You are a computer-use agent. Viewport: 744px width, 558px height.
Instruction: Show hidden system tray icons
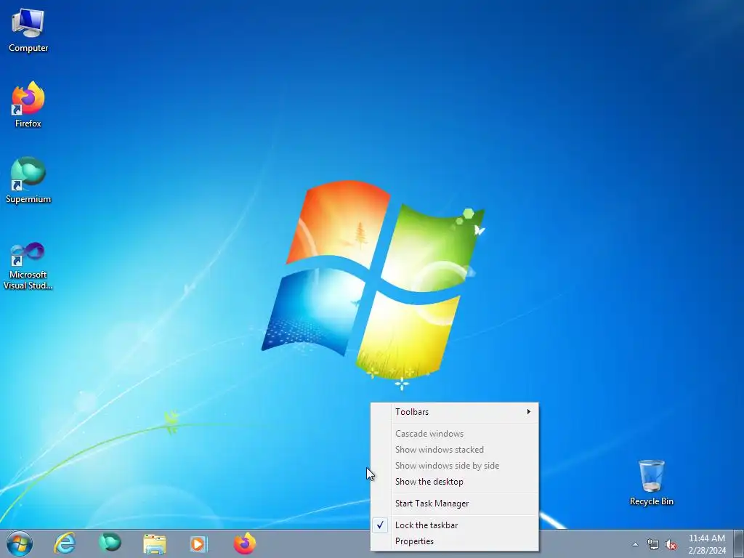[635, 544]
